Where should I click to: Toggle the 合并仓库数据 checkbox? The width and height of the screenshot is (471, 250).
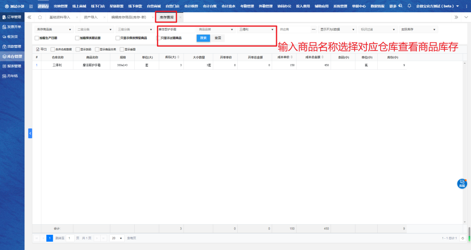pyautogui.click(x=53, y=49)
